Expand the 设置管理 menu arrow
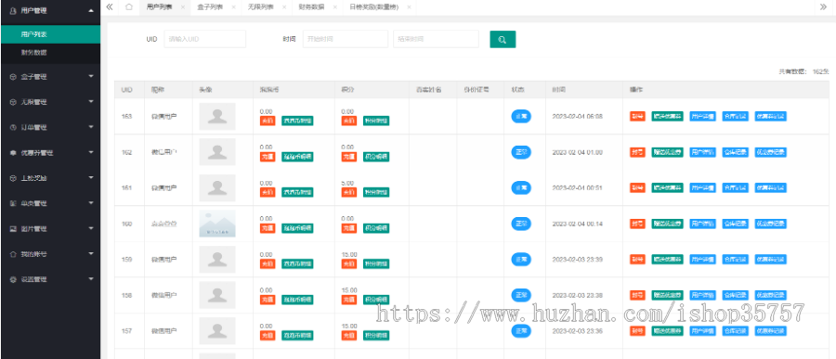Image resolution: width=836 pixels, height=359 pixels. pos(91,279)
